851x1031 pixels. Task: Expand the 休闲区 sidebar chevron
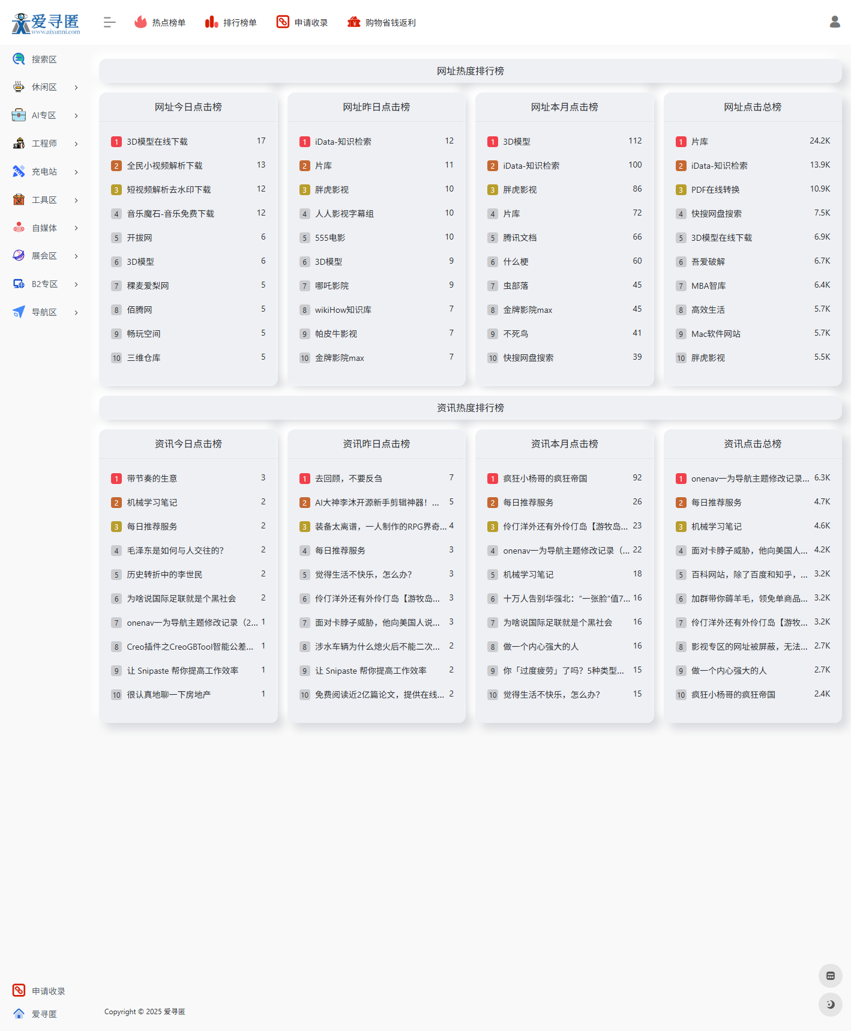76,88
